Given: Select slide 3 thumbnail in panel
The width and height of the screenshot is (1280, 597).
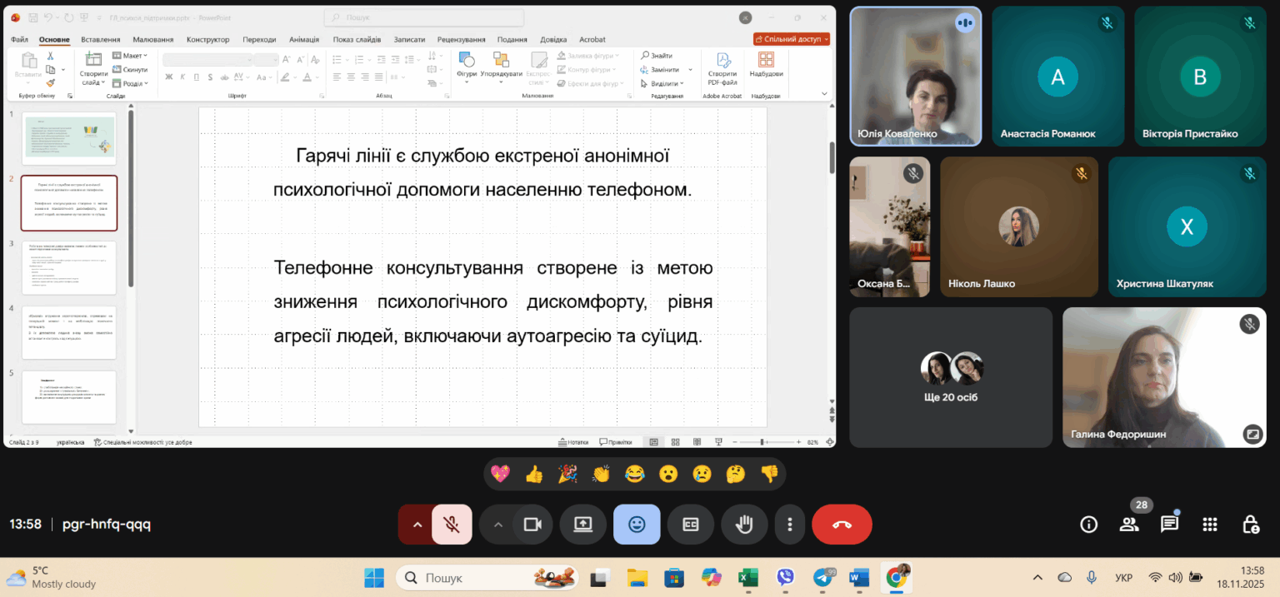Looking at the screenshot, I should point(69,267).
